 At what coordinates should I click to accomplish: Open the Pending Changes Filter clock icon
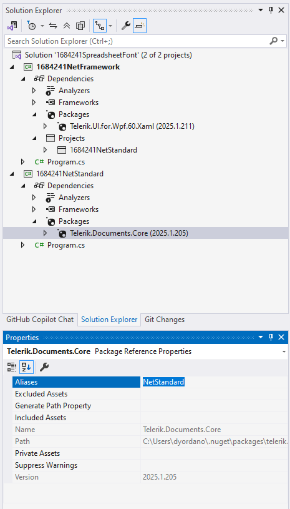pos(32,26)
